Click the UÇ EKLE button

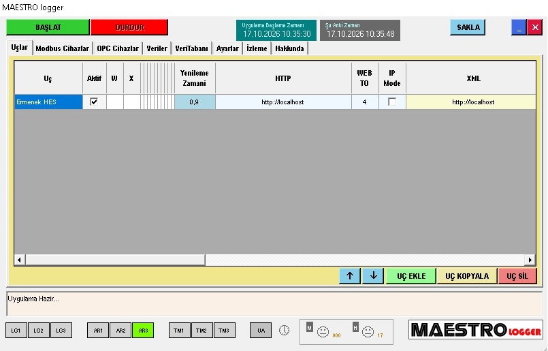point(411,276)
